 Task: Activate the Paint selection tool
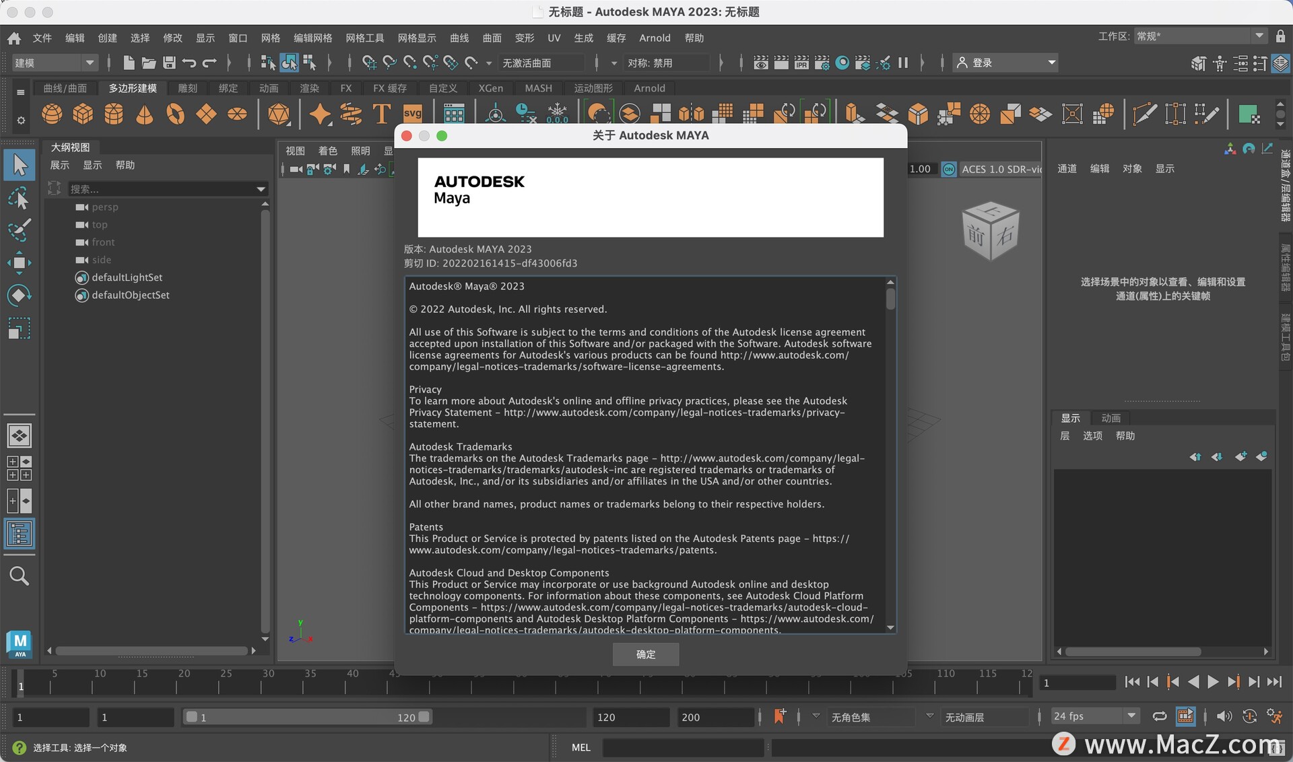pyautogui.click(x=20, y=230)
